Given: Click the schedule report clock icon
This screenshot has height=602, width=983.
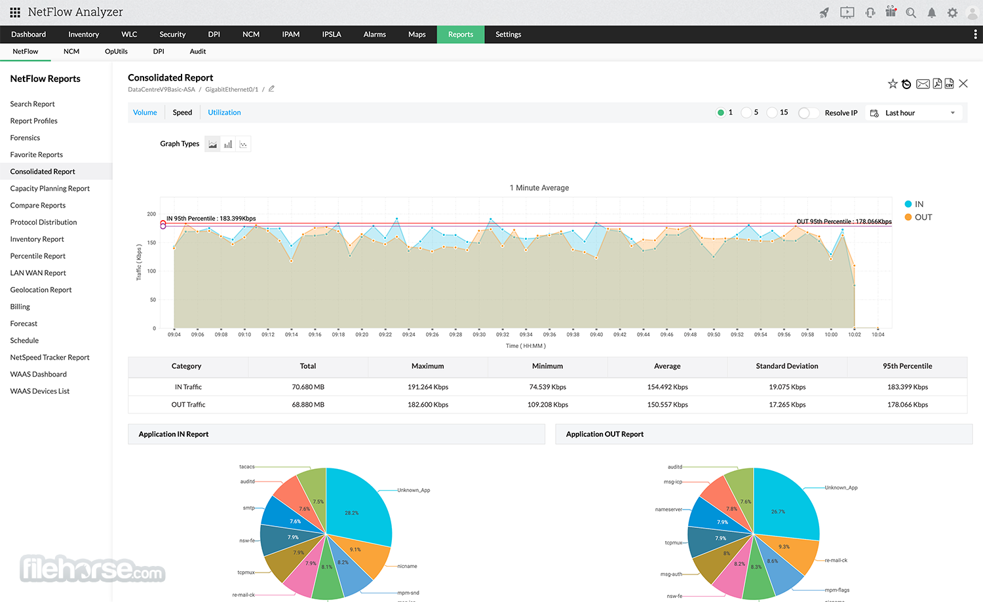Looking at the screenshot, I should tap(906, 84).
